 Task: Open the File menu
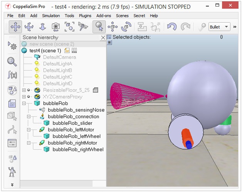coord(10,15)
